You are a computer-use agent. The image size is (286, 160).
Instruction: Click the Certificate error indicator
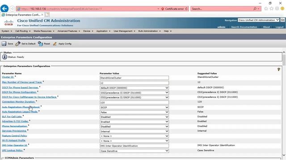[x=172, y=9]
